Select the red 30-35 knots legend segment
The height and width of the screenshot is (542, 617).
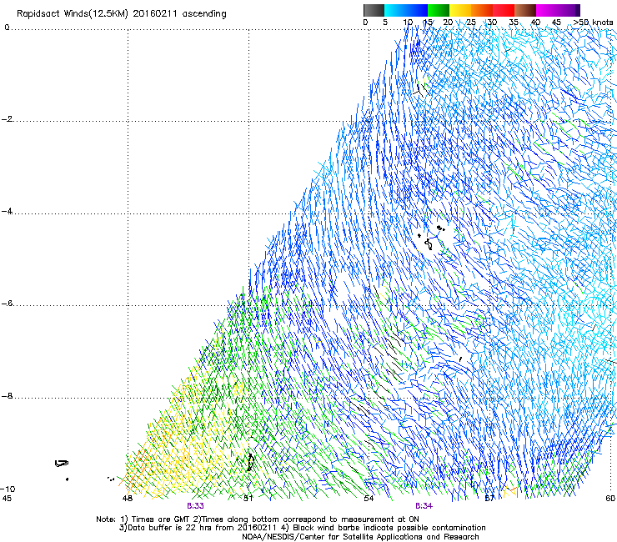tap(504, 10)
